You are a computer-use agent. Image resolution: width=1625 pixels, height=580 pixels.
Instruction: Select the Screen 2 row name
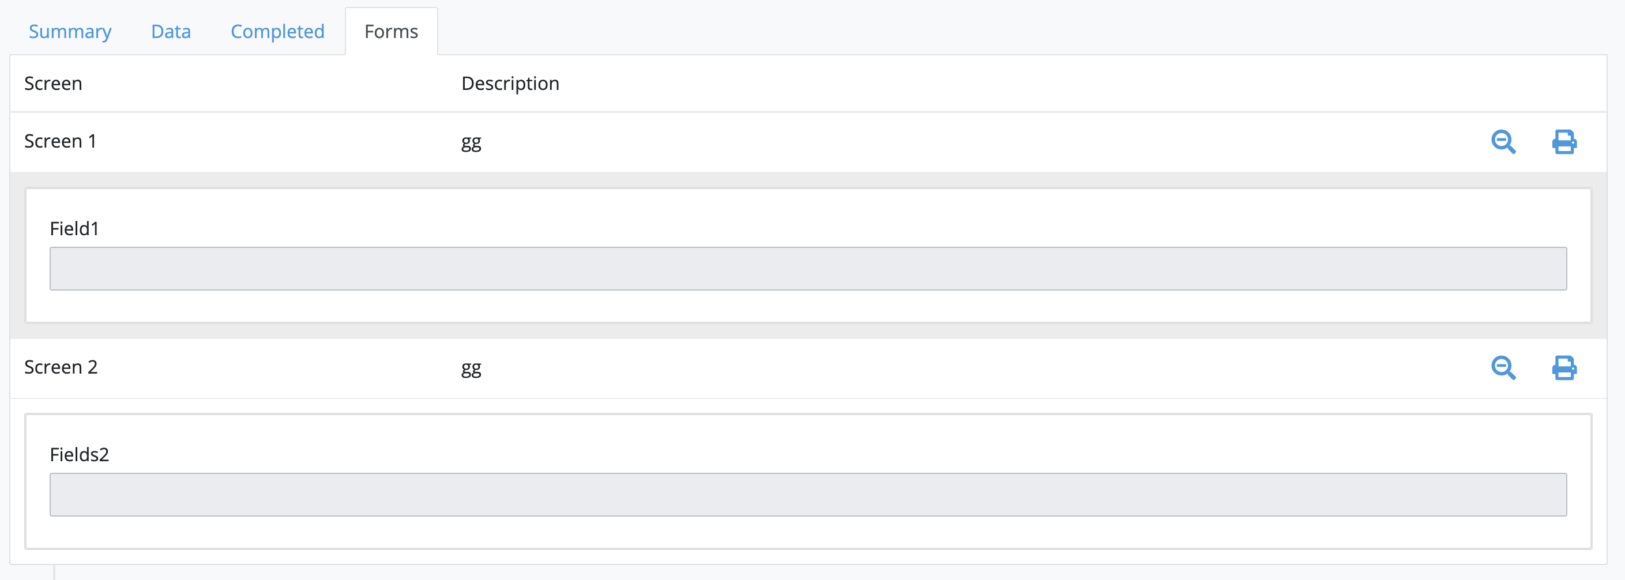(x=61, y=367)
